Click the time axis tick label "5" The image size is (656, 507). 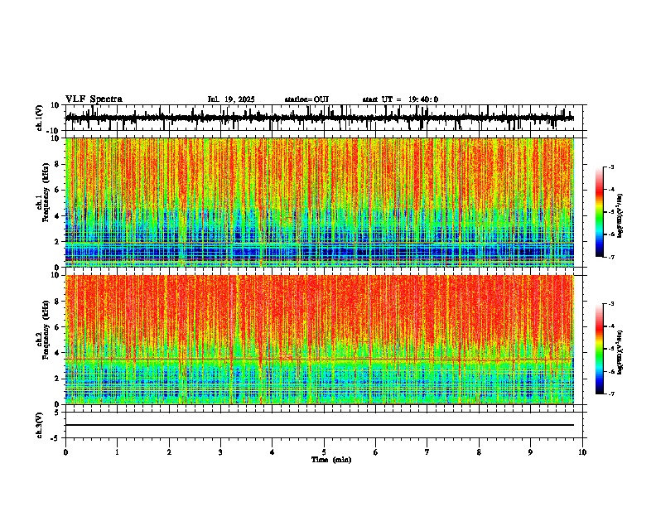tap(324, 452)
